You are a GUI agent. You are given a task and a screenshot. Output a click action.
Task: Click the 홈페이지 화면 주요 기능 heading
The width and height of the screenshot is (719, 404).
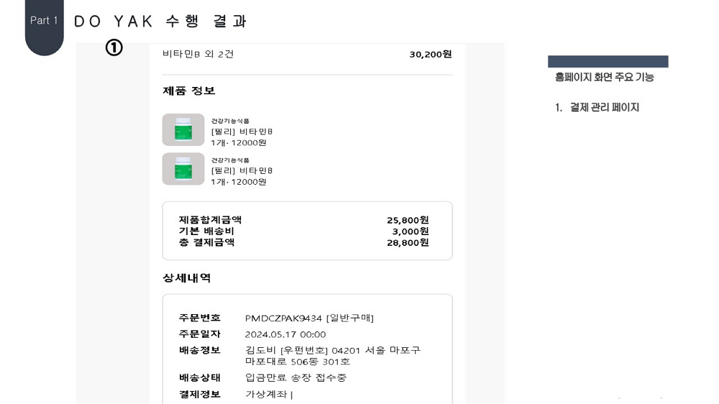click(605, 77)
